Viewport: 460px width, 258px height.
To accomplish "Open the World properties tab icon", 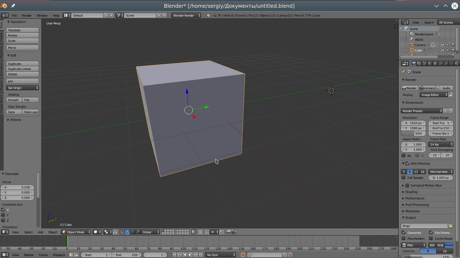I will pyautogui.click(x=430, y=63).
